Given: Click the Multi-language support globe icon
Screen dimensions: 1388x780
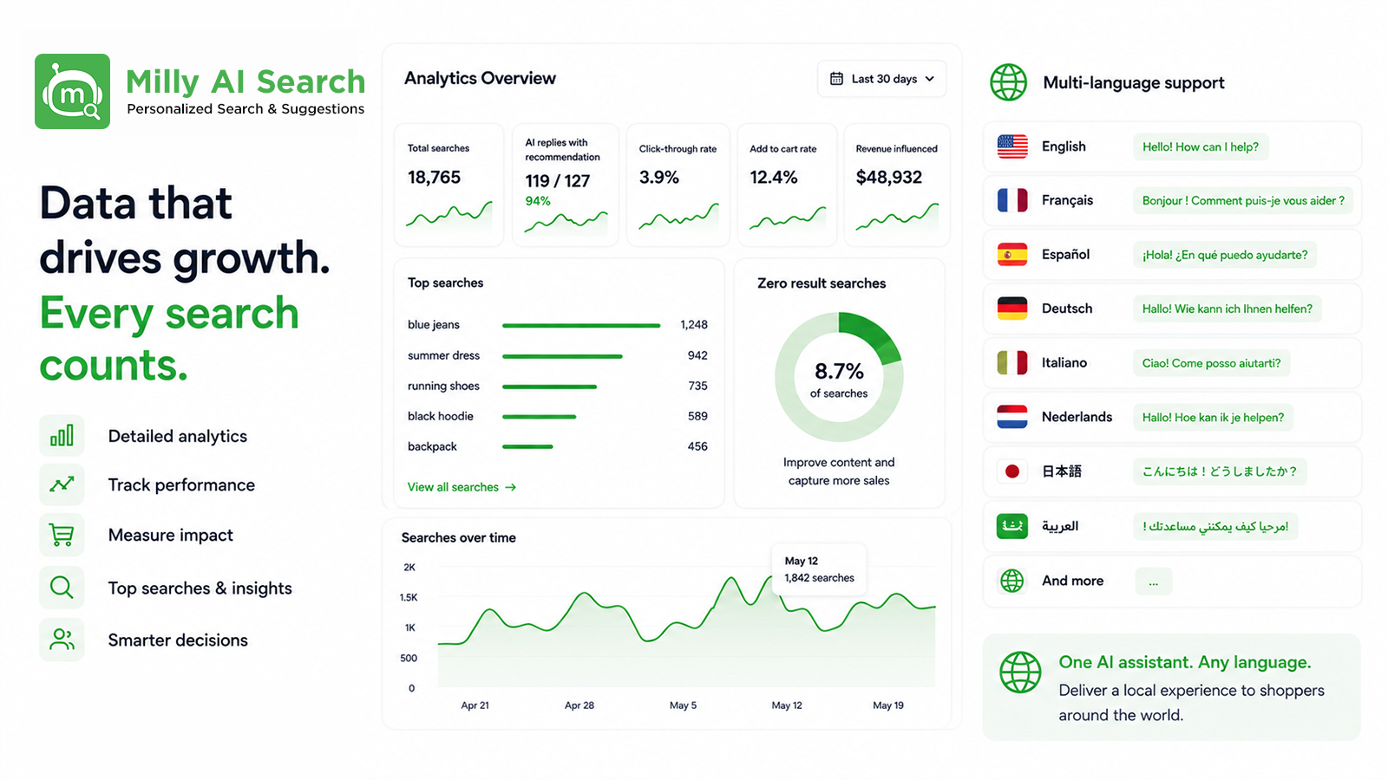Looking at the screenshot, I should (1009, 82).
